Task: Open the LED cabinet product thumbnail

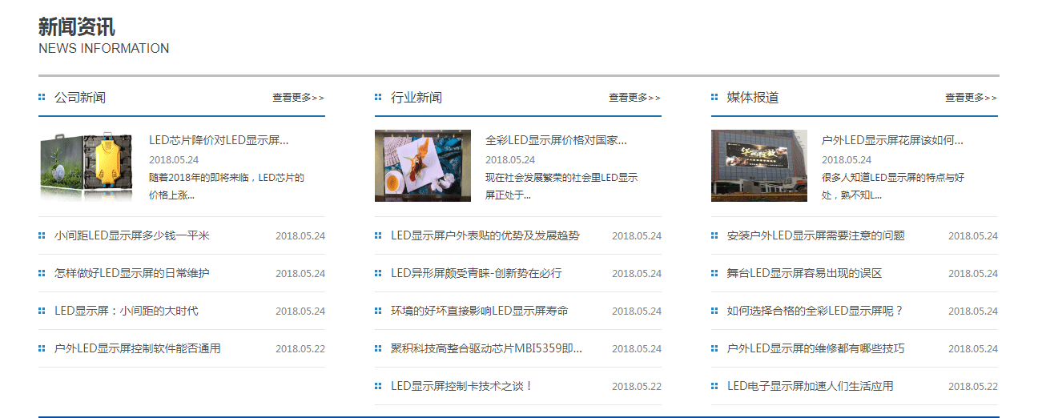Action: click(86, 167)
